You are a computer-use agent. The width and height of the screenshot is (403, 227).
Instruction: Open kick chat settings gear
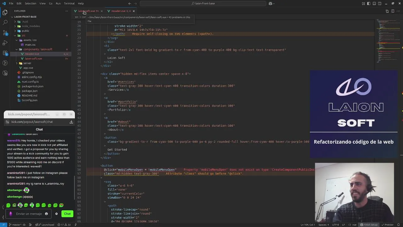tap(56, 214)
